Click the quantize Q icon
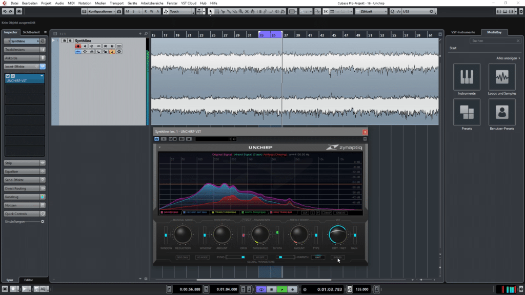This screenshot has width=525, height=295. click(x=392, y=11)
